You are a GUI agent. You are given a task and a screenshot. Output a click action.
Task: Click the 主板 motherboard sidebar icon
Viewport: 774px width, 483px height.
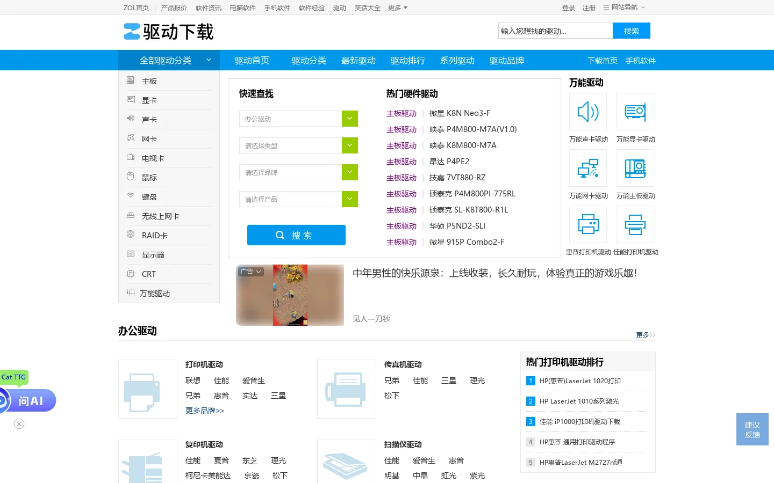coord(131,80)
